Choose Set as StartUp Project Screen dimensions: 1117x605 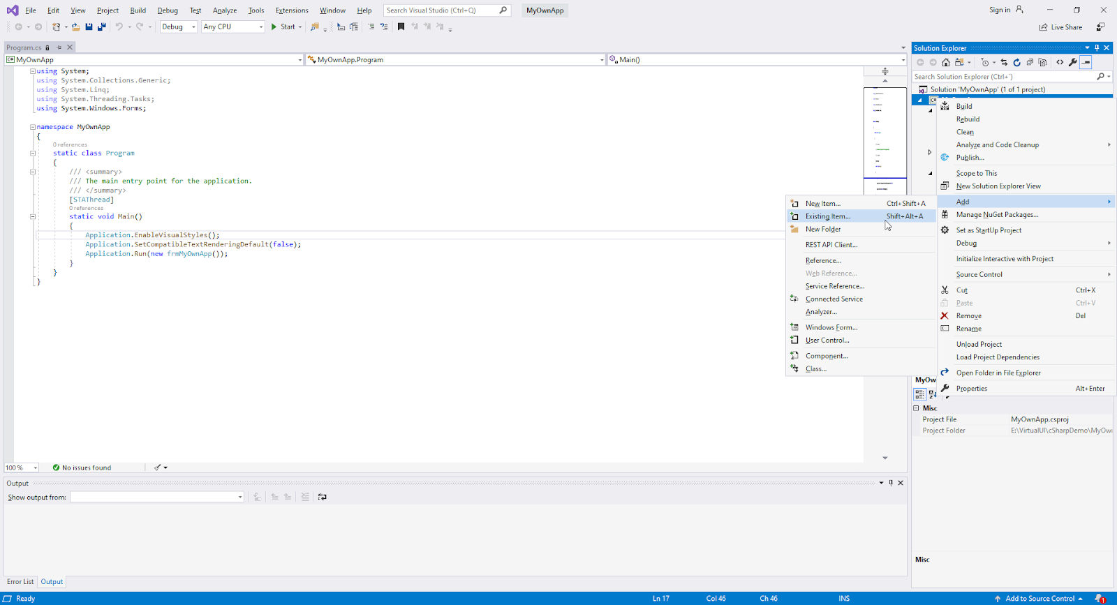[x=1026, y=230]
